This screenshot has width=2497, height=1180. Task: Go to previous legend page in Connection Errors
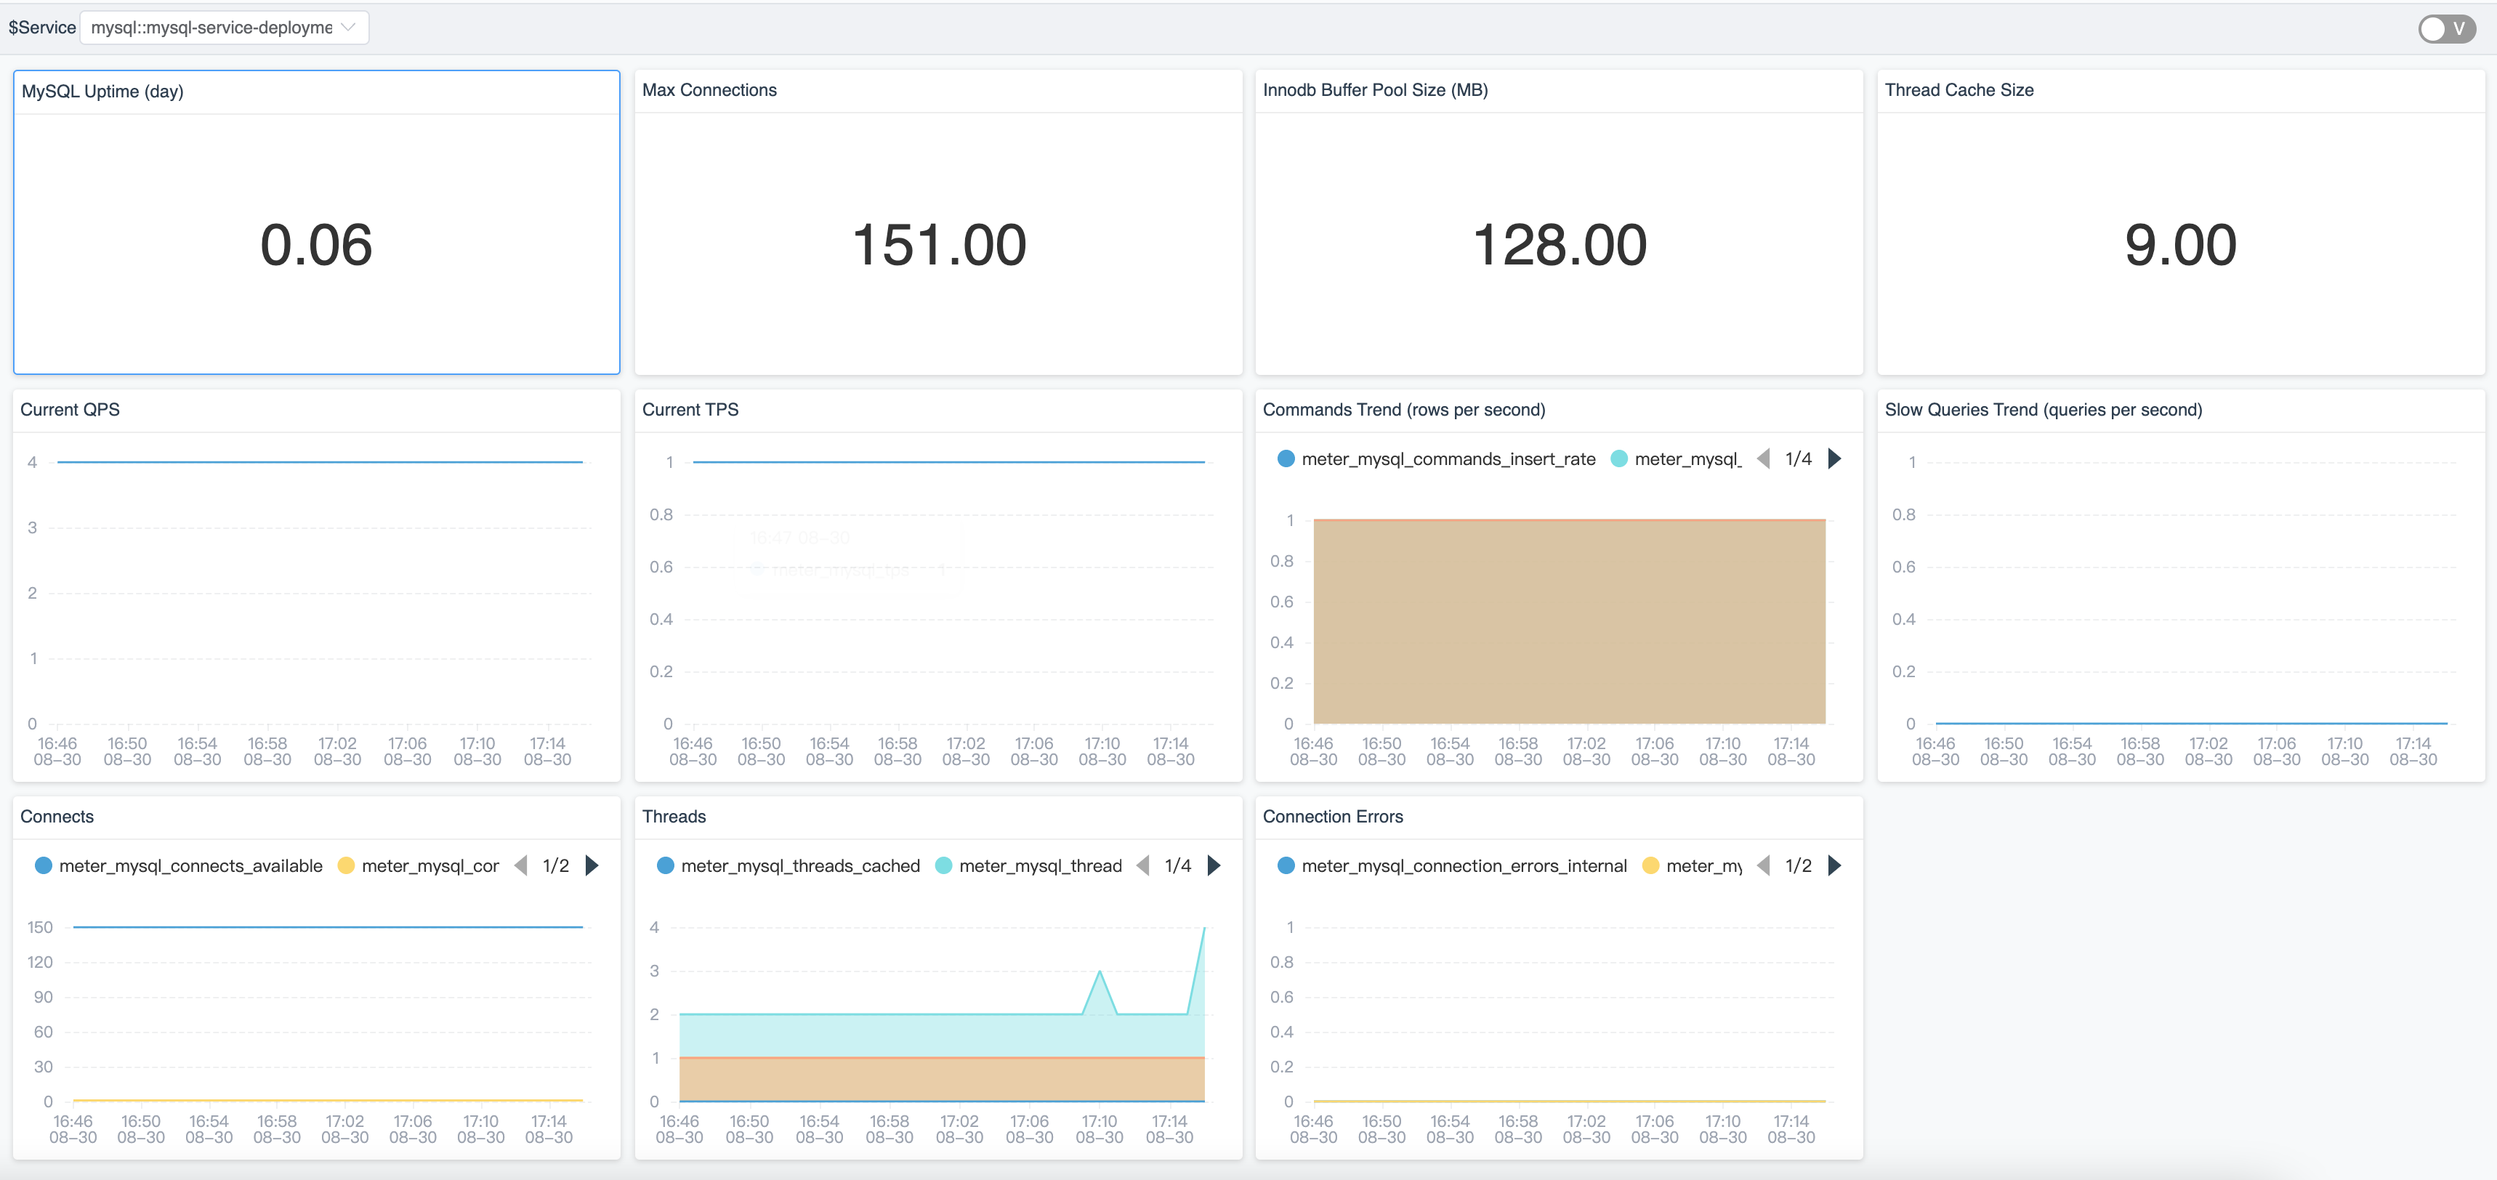point(1763,865)
